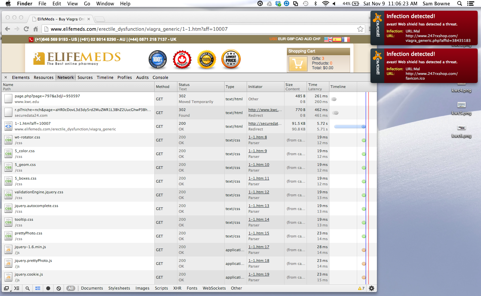Click the address bar URL field
The image size is (481, 296).
(203, 29)
